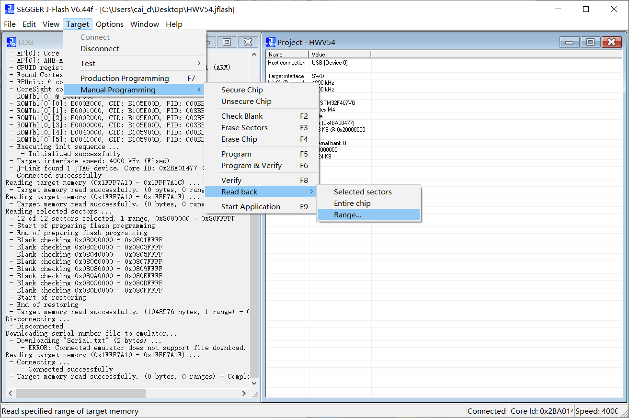Expand the Read back submenu
Screen dimensions: 629x418
(x=260, y=192)
